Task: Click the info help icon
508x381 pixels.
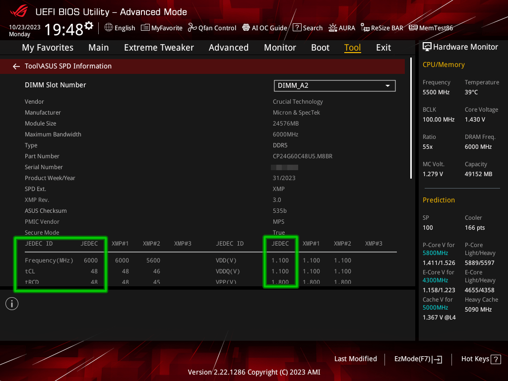Action: tap(12, 304)
